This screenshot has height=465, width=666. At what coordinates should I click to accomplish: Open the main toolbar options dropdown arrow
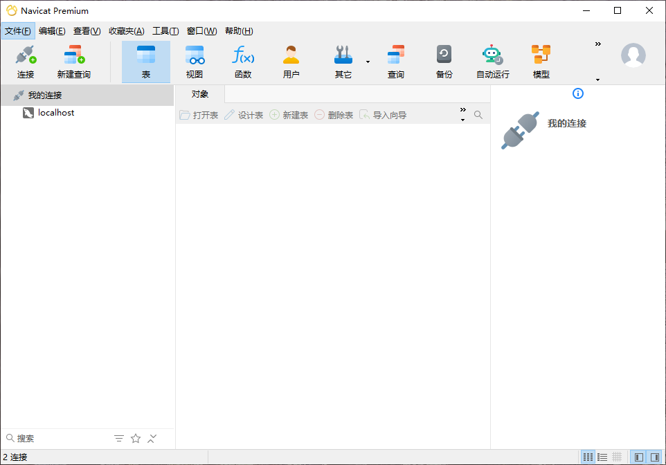pos(597,80)
